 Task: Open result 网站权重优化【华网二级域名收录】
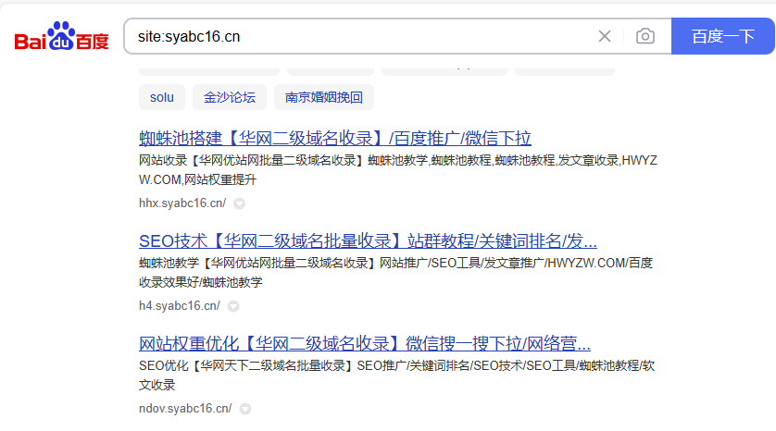[365, 343]
